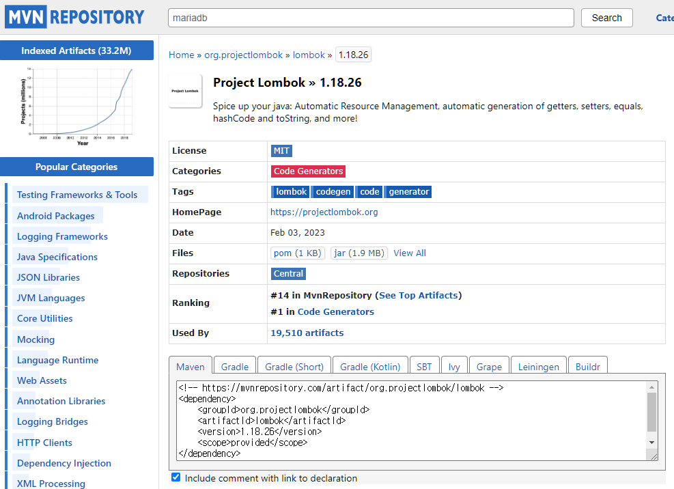This screenshot has width=674, height=489.
Task: Switch to the SBT tab
Action: [424, 365]
